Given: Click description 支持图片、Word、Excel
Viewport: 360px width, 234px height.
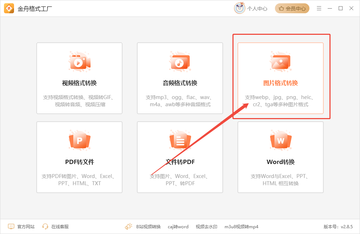Looking at the screenshot, I should pyautogui.click(x=179, y=176).
